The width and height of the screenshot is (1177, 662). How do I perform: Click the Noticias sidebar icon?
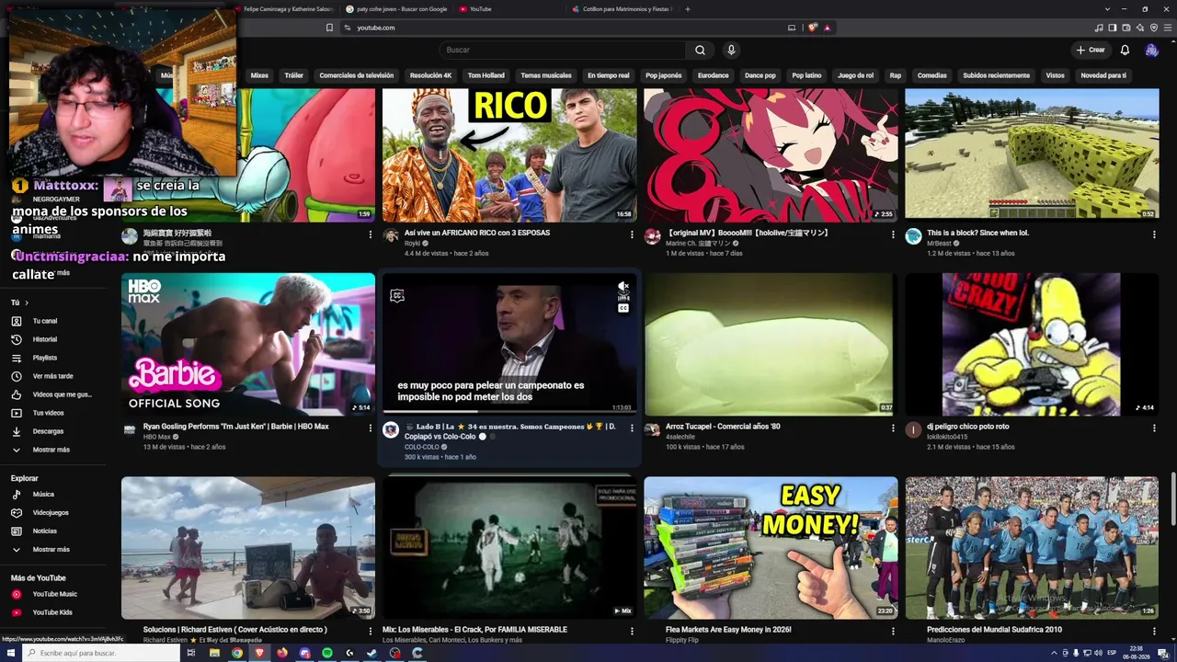(17, 531)
